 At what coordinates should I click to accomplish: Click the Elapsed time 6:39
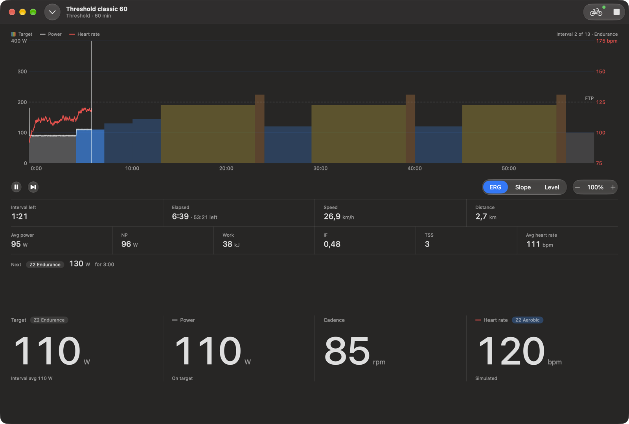(x=180, y=216)
